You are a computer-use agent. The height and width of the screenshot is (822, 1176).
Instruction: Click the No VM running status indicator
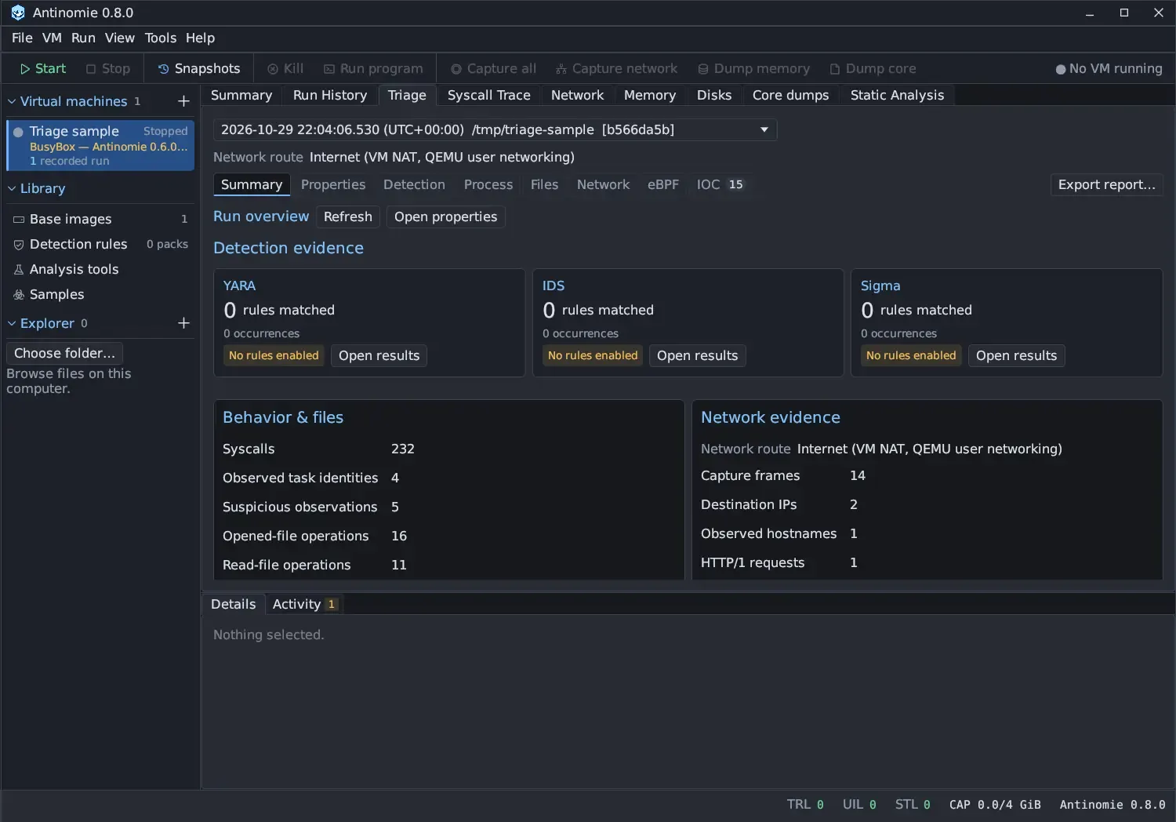pos(1109,69)
